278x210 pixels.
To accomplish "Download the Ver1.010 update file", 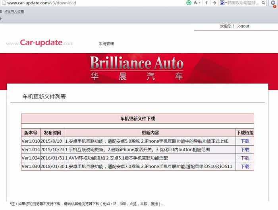I will [x=245, y=141].
